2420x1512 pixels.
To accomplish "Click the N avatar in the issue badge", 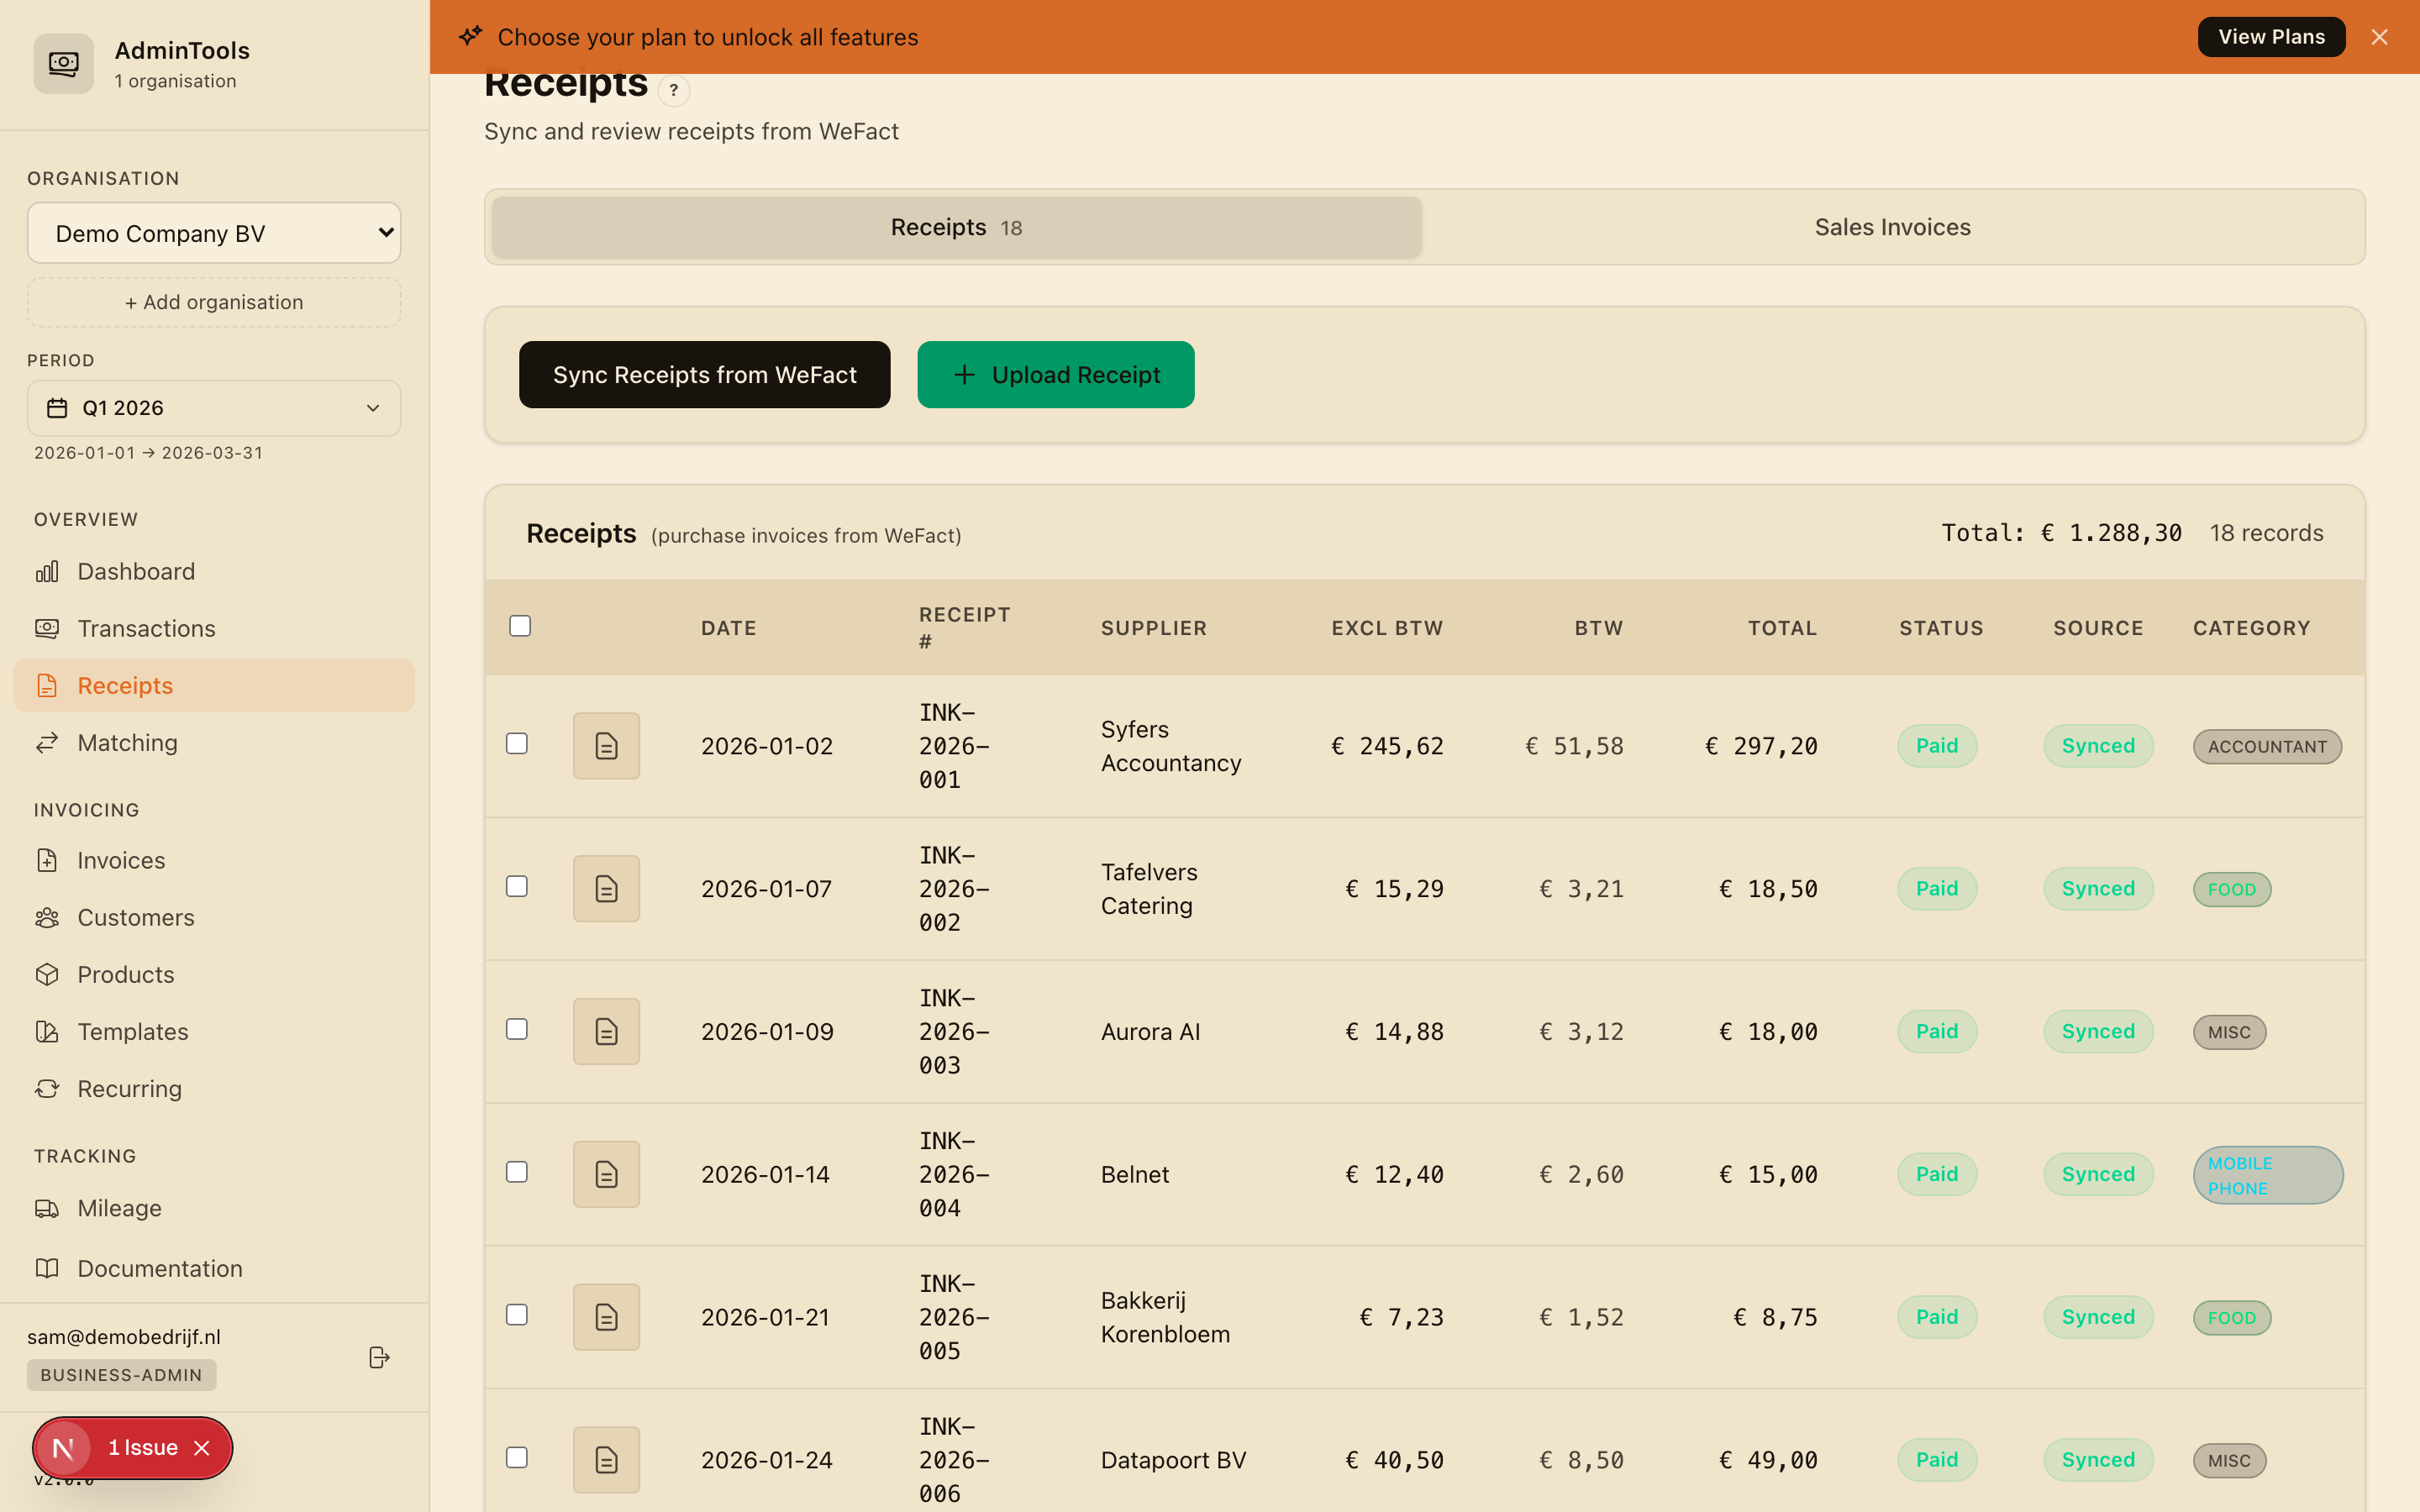I will click(63, 1448).
